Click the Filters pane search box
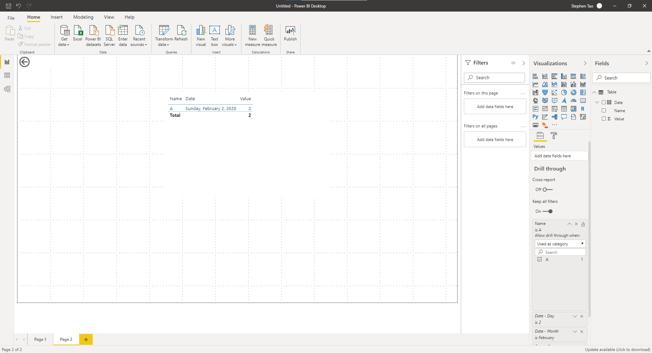 point(494,77)
